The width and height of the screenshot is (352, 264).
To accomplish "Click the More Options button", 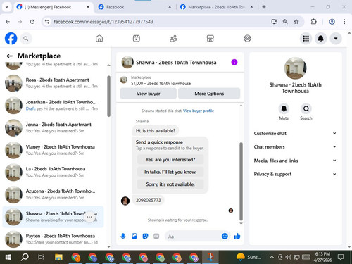I will click(209, 94).
